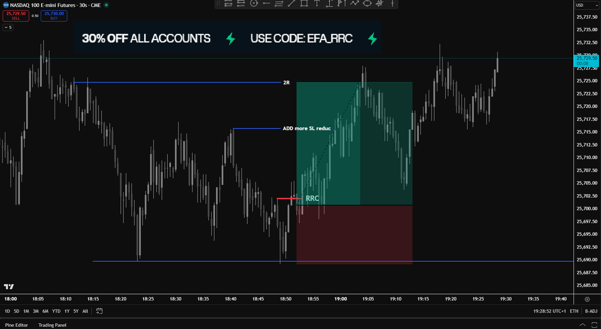This screenshot has height=329, width=601.
Task: Open the UTC+1 timezone menu
Action: click(x=550, y=311)
